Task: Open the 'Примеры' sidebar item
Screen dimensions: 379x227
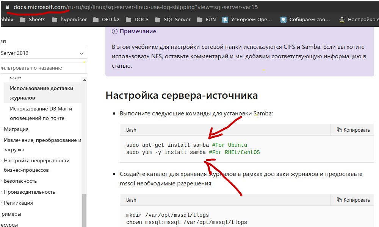Action: click(x=11, y=214)
